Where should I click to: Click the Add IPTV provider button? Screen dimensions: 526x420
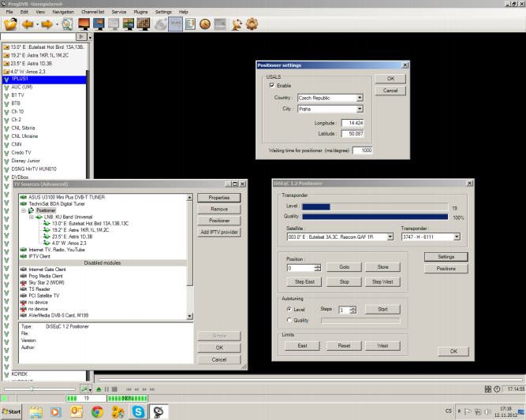point(218,232)
